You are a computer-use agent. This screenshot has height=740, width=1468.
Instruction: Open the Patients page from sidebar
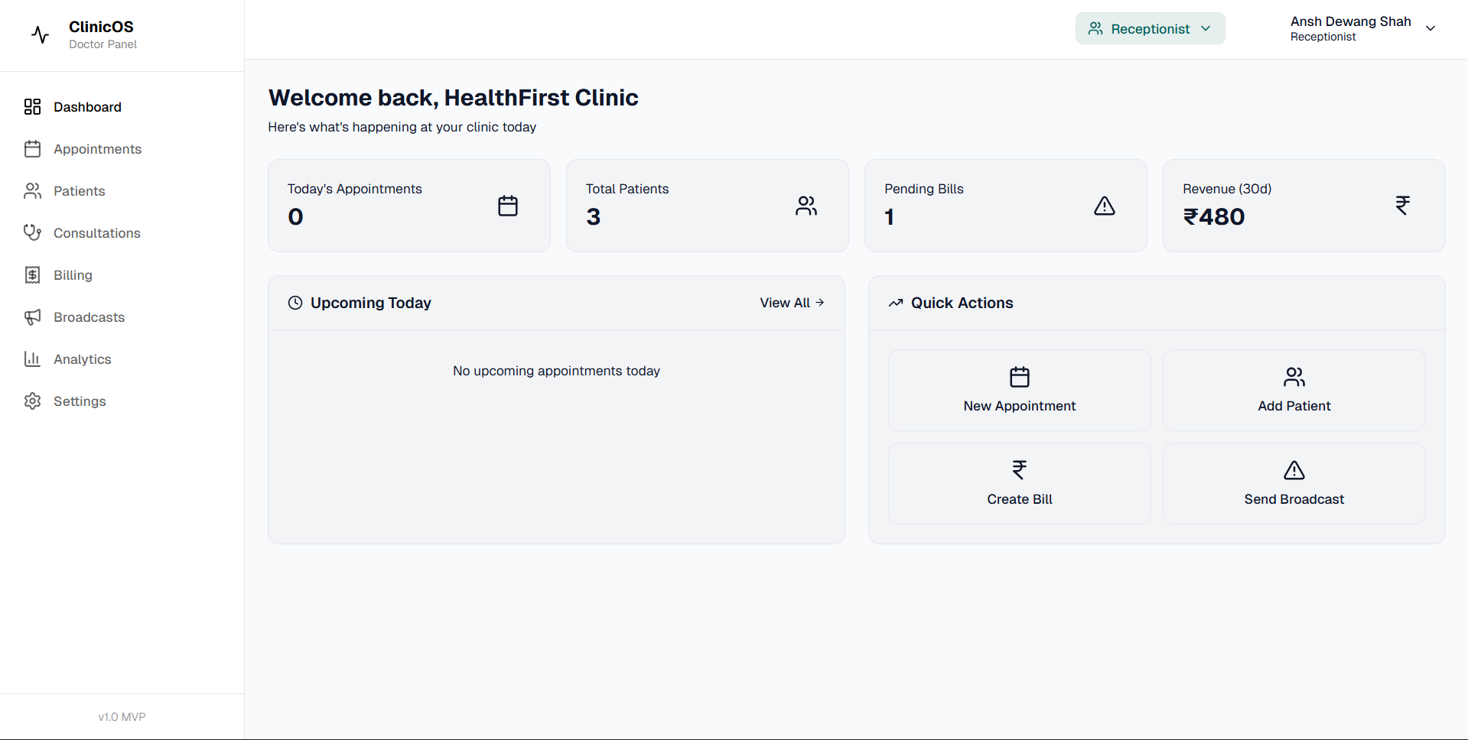pyautogui.click(x=79, y=191)
